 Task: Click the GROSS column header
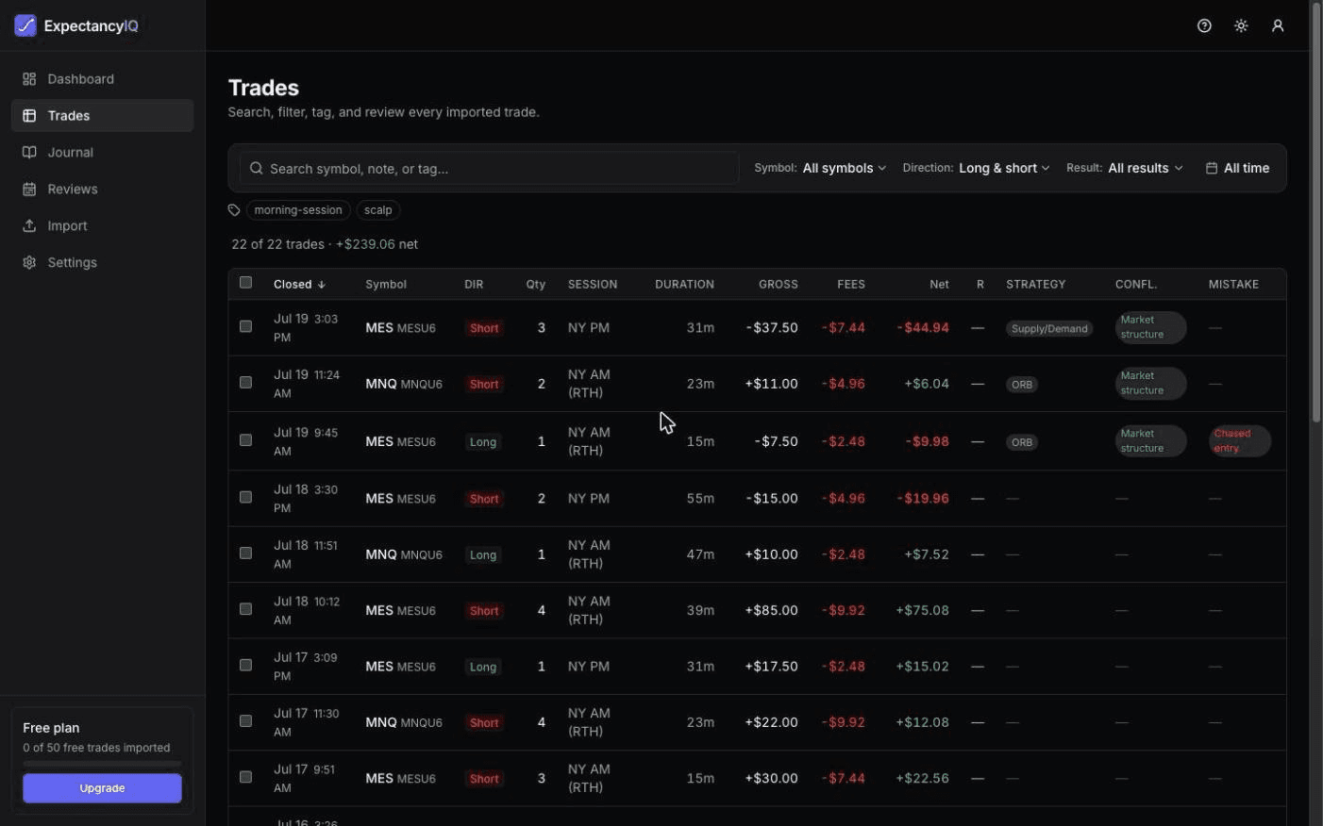(779, 285)
